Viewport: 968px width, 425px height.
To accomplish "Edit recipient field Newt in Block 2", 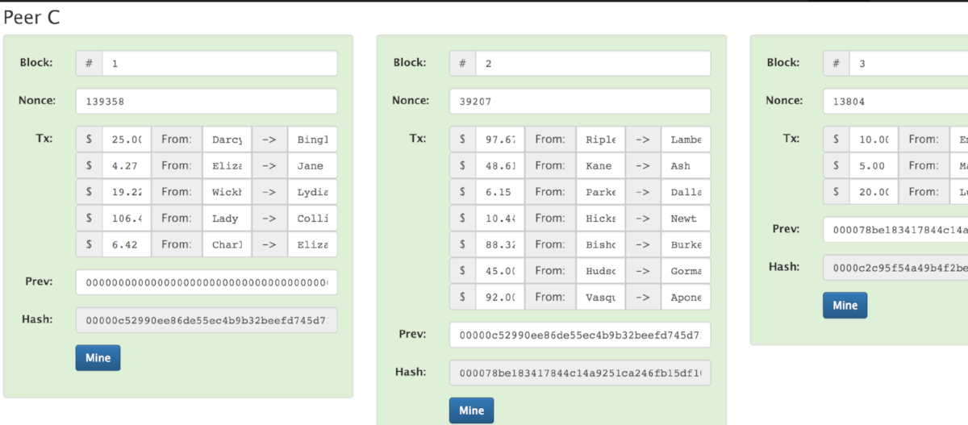I will (686, 218).
